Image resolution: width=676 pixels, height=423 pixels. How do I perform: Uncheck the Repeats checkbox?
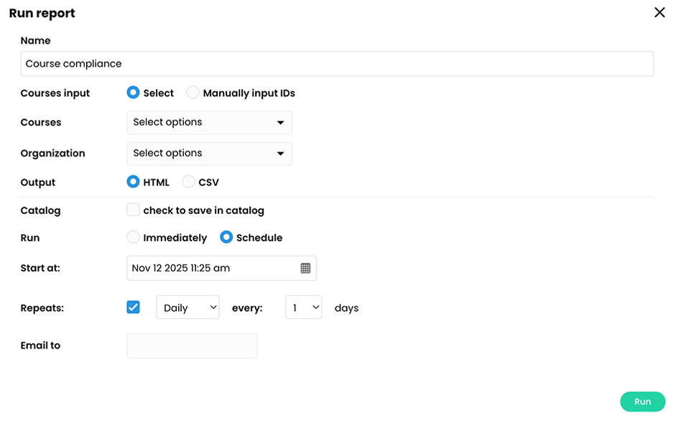point(133,307)
